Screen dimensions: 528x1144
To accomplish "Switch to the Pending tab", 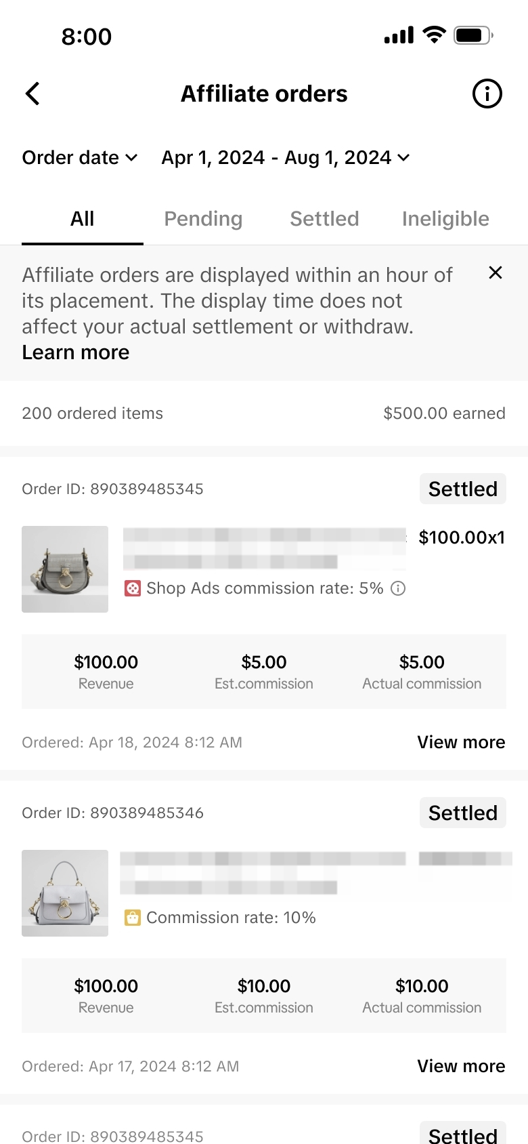I will click(x=203, y=219).
